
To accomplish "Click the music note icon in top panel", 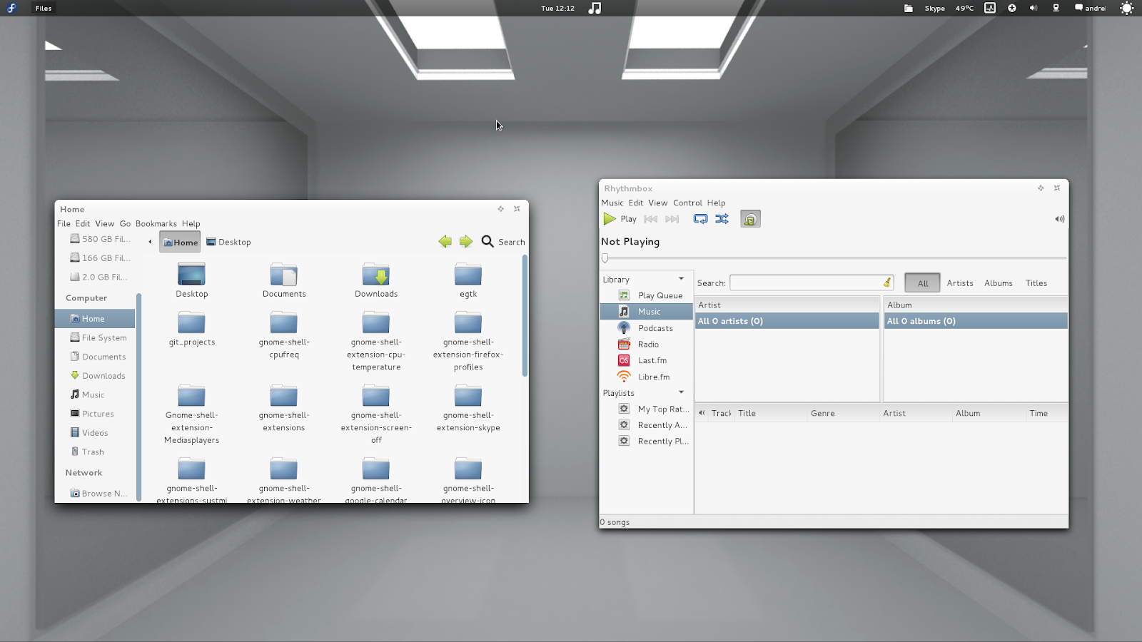I will [x=595, y=8].
